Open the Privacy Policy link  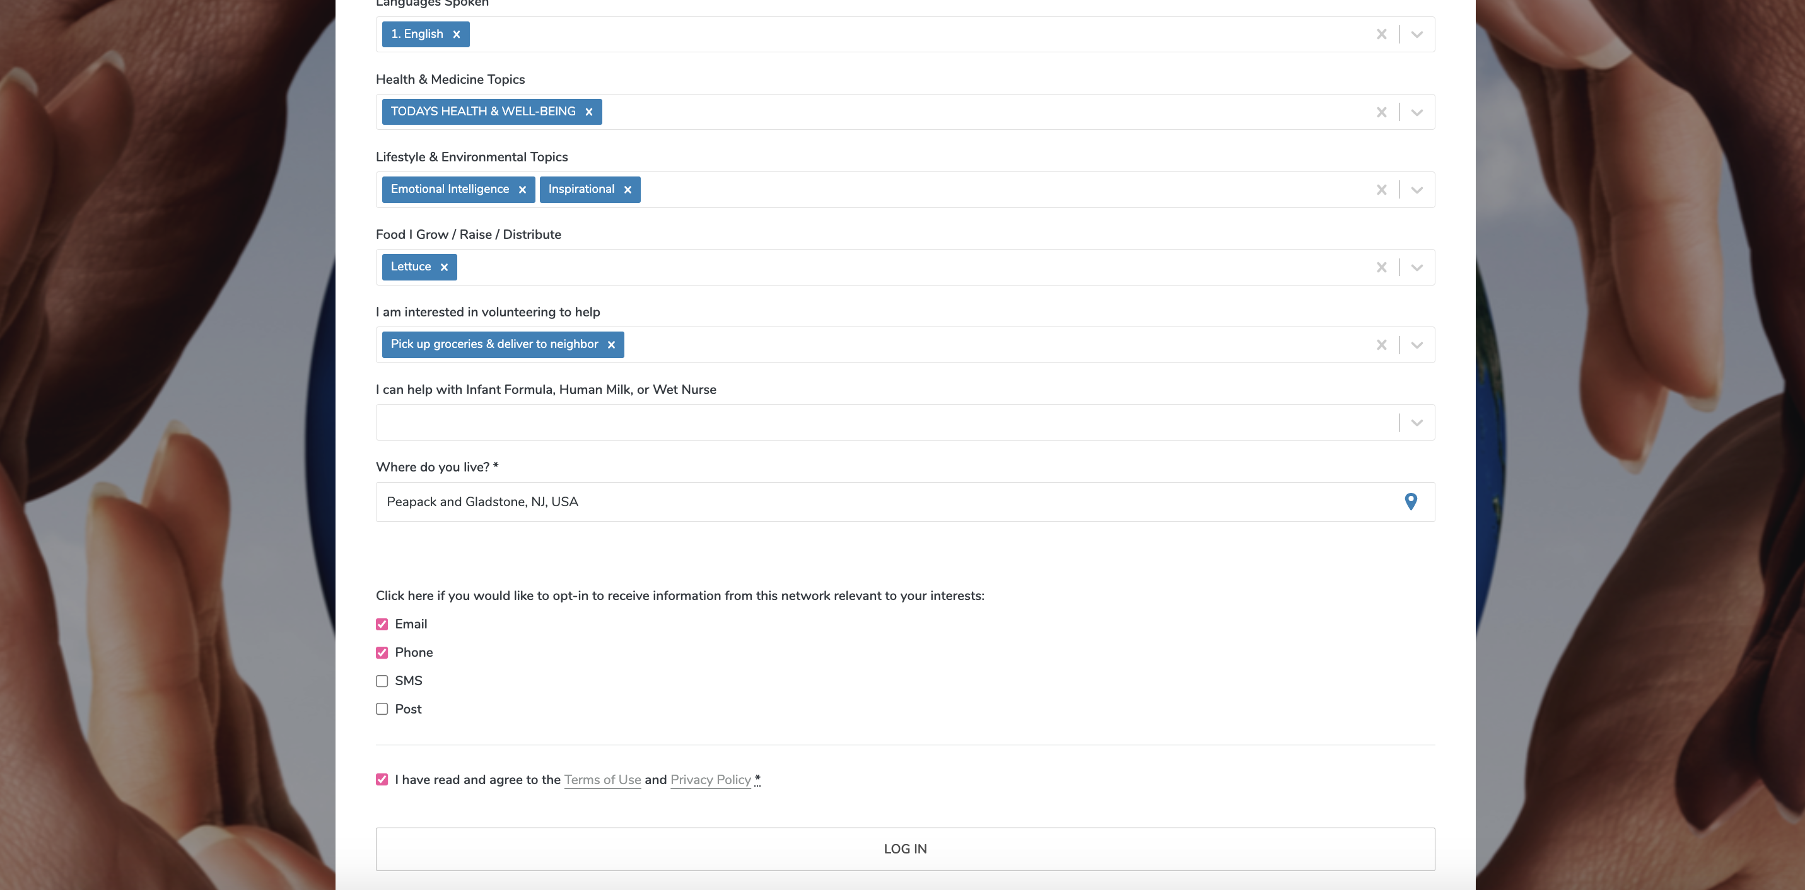pos(710,779)
